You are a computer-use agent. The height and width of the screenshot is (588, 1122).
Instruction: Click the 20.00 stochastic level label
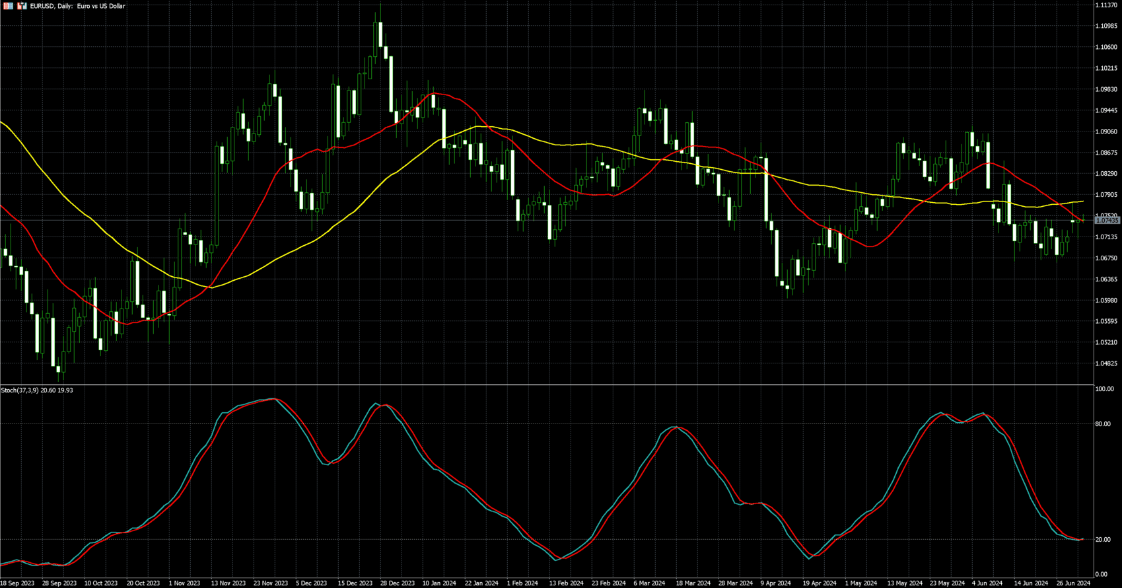click(x=1102, y=540)
